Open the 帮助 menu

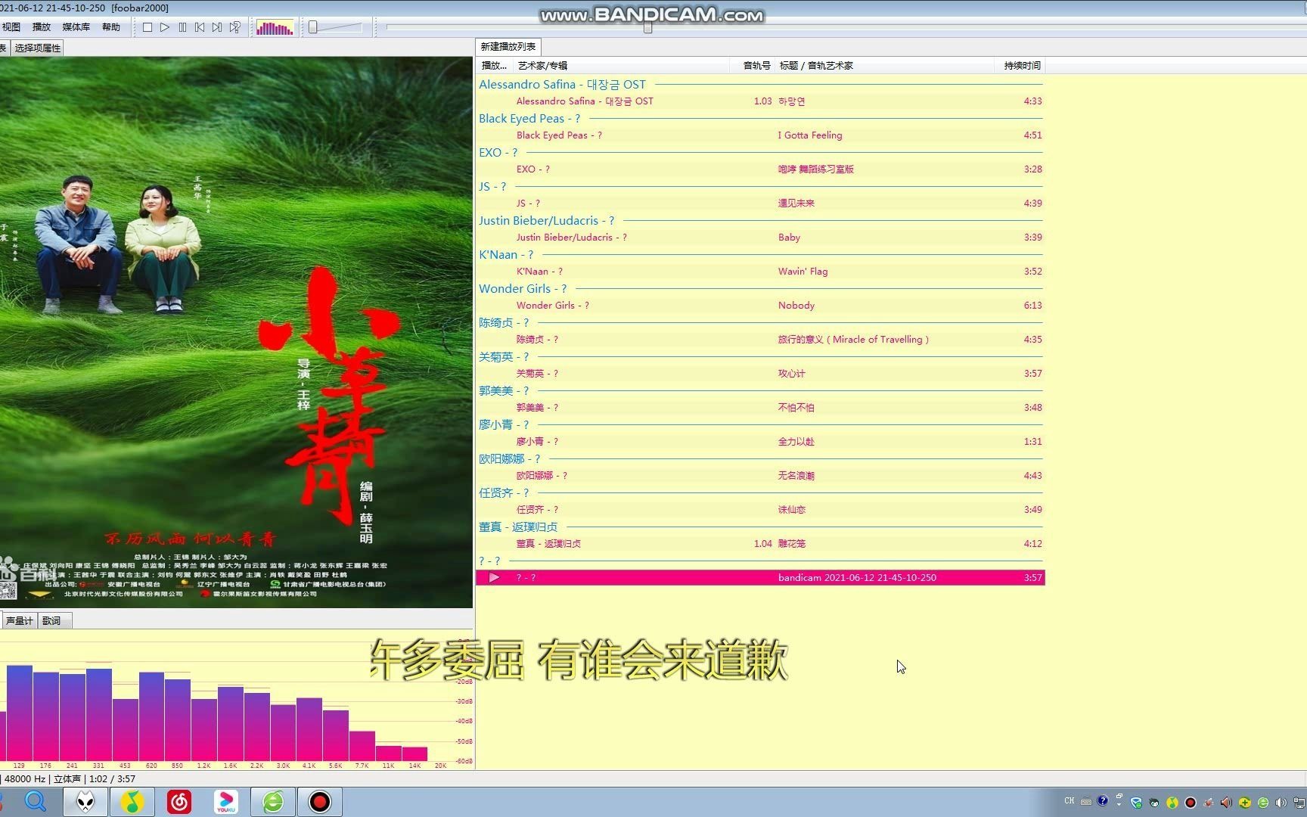click(x=111, y=27)
